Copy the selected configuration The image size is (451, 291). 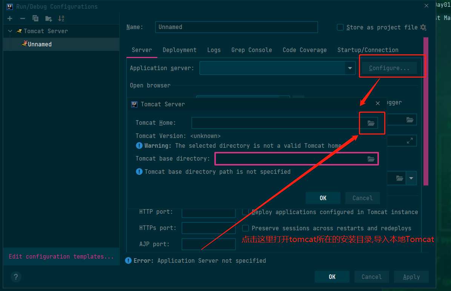[x=35, y=19]
